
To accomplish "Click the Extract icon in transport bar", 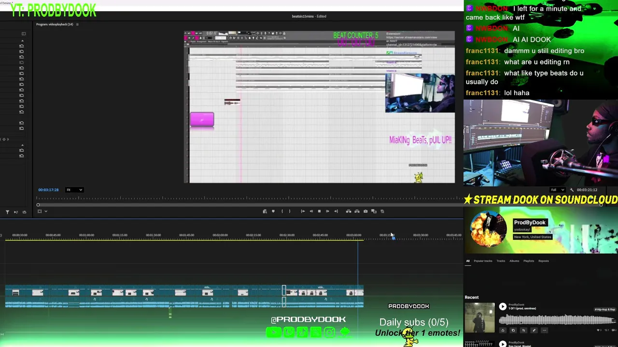I will click(x=357, y=211).
